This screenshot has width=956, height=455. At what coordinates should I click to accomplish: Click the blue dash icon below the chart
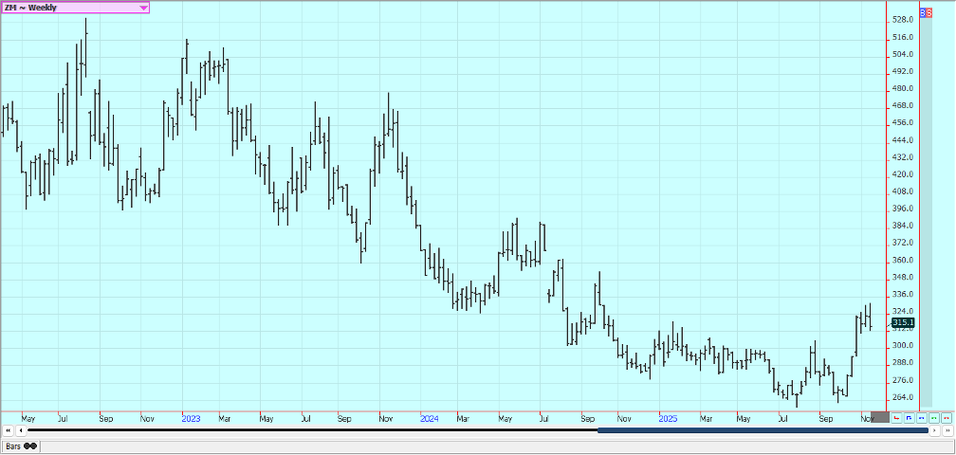(x=921, y=417)
